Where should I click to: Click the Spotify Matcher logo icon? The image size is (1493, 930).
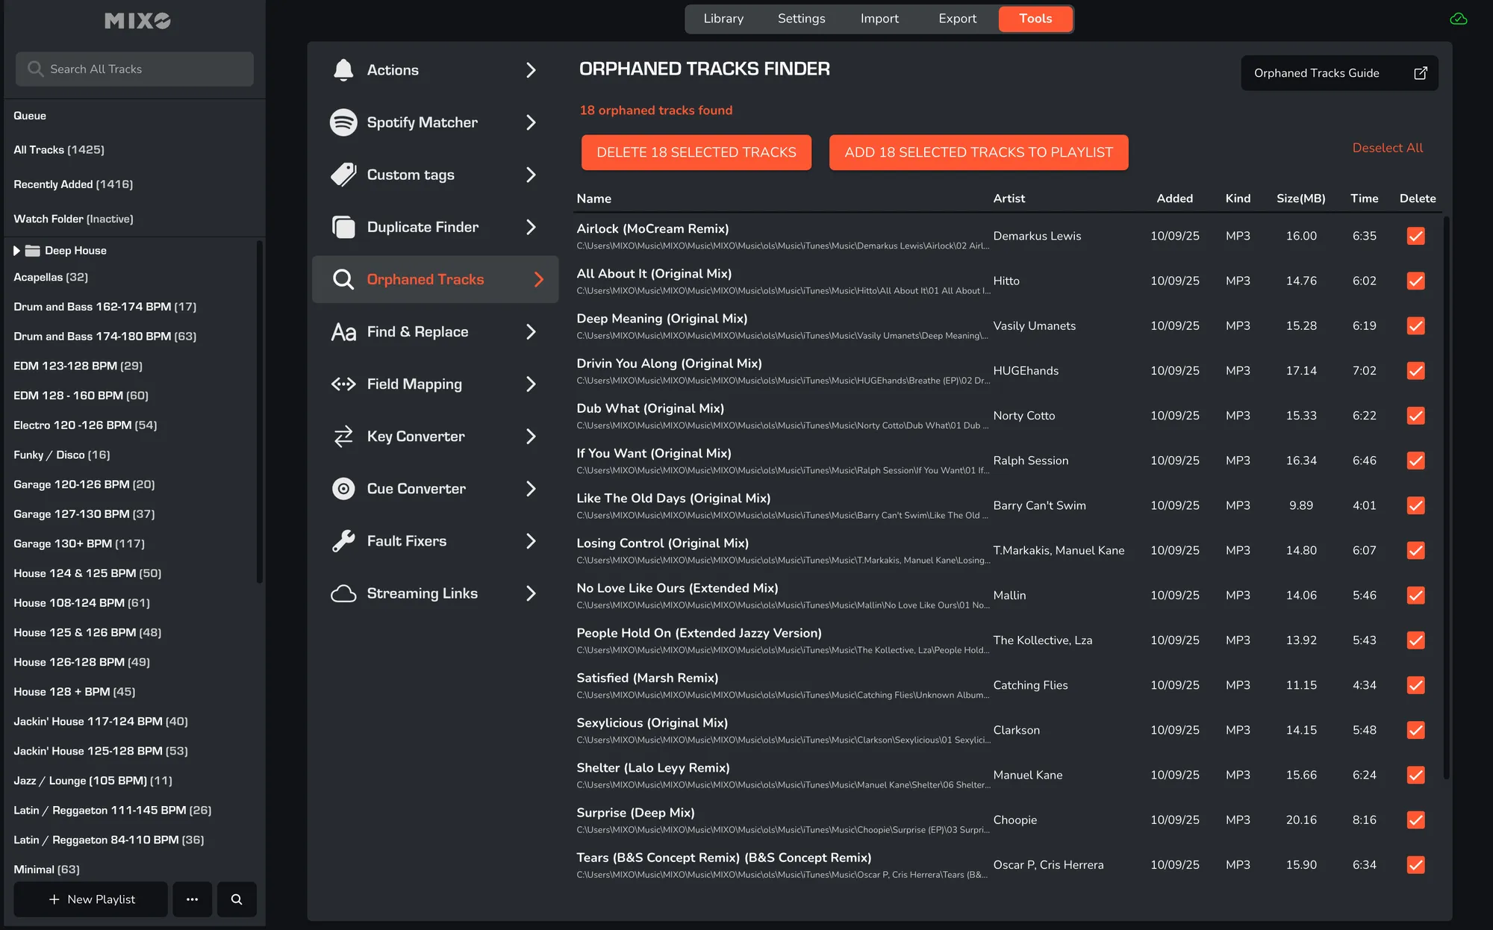343,122
